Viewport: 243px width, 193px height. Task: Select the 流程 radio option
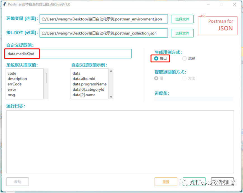(188, 58)
